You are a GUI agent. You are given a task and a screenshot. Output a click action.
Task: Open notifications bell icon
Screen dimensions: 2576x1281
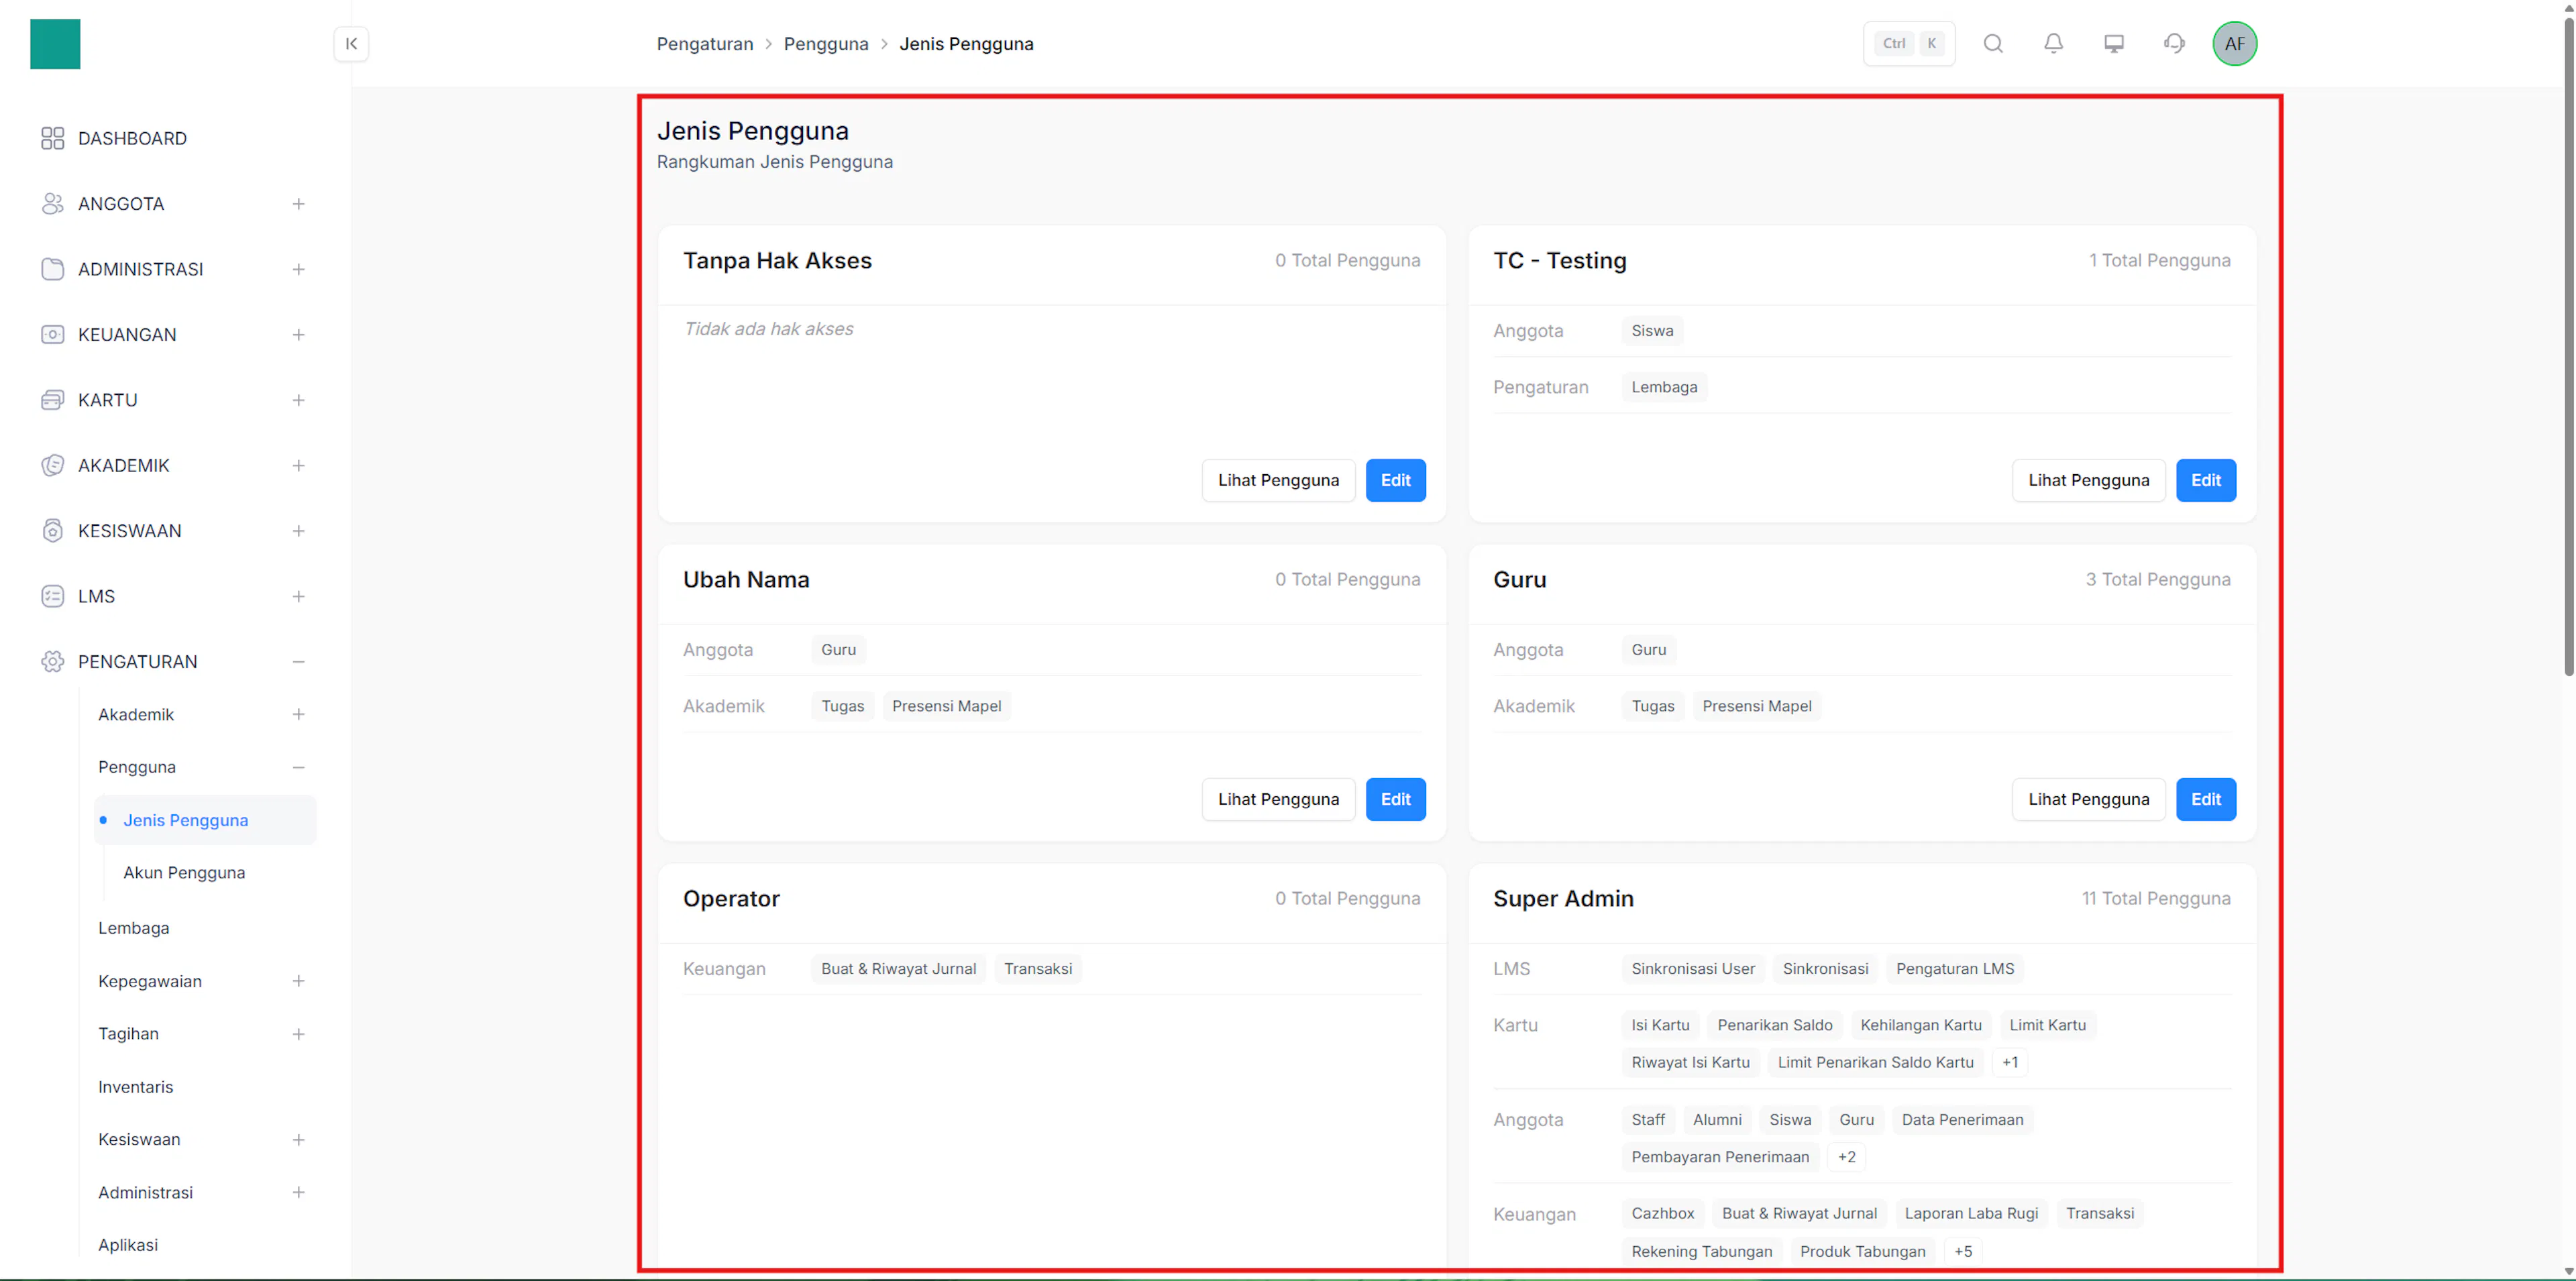(2053, 44)
